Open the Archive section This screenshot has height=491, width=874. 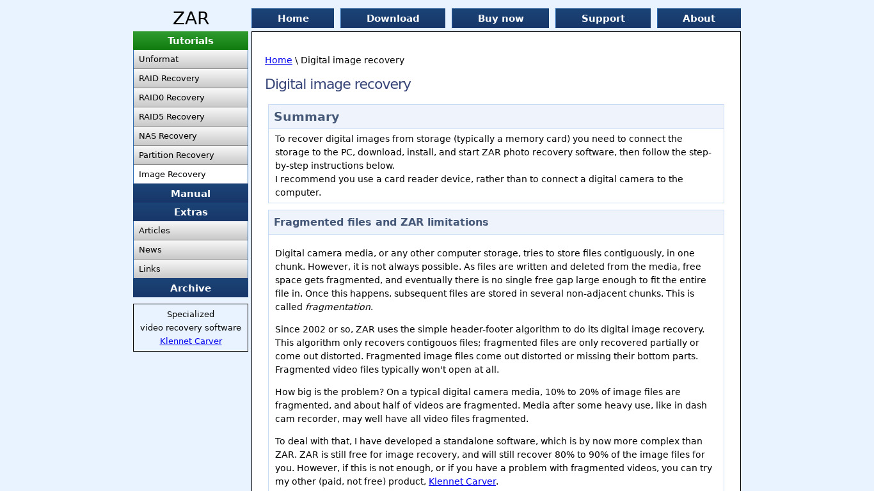tap(191, 288)
